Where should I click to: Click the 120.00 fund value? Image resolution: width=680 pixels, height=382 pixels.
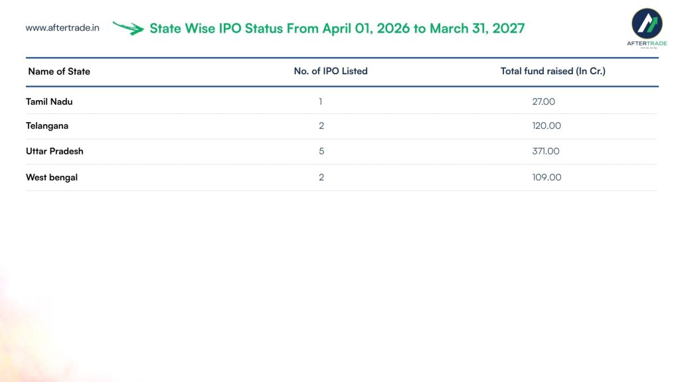(x=547, y=125)
